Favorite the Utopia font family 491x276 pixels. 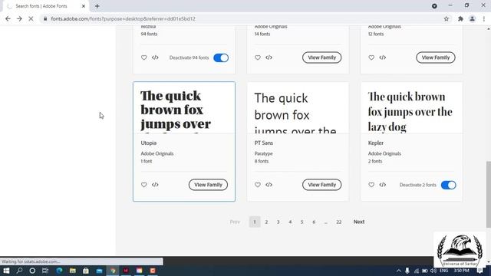click(143, 185)
